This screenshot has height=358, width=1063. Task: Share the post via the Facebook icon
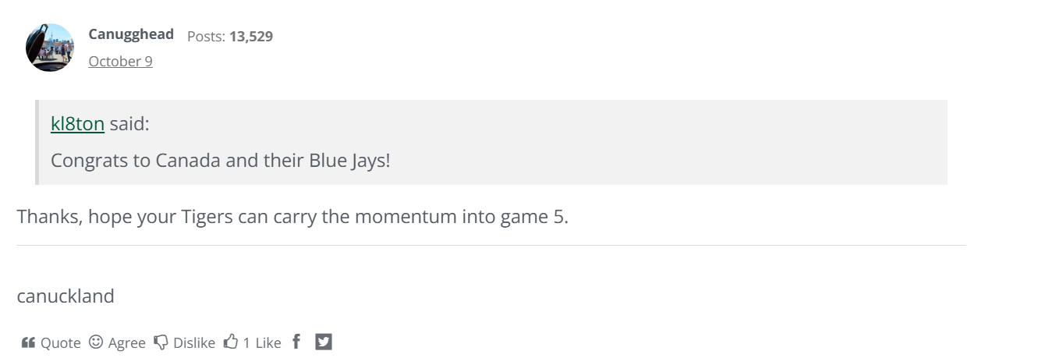point(296,342)
